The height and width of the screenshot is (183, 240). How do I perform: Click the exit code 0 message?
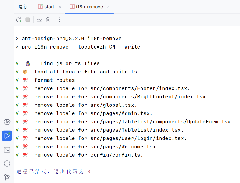53,172
